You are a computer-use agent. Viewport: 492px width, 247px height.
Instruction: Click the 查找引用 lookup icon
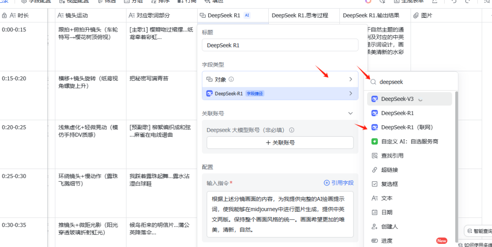[x=374, y=156]
